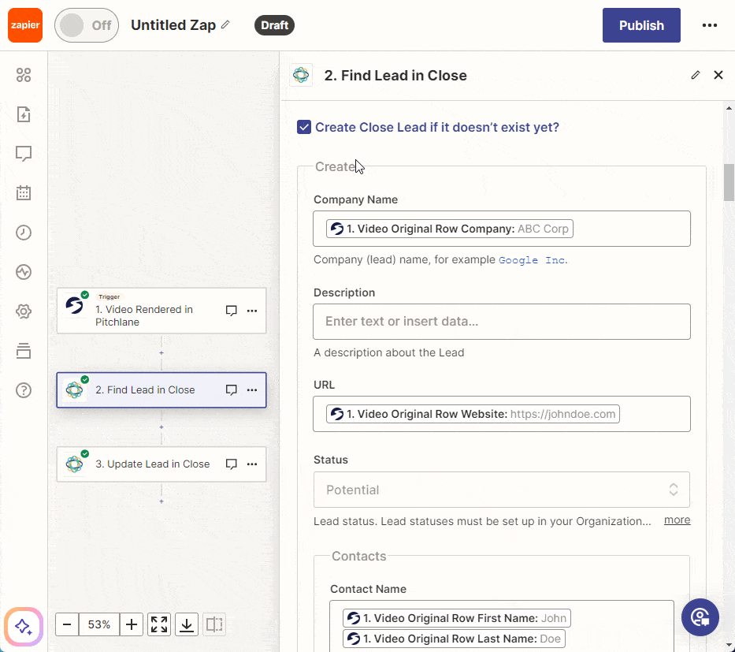Open comment on Find Lead step
735x652 pixels.
click(231, 389)
